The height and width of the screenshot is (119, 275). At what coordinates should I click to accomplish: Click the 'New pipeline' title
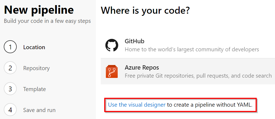point(39,10)
